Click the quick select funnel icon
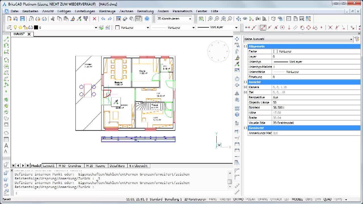 (x=357, y=39)
